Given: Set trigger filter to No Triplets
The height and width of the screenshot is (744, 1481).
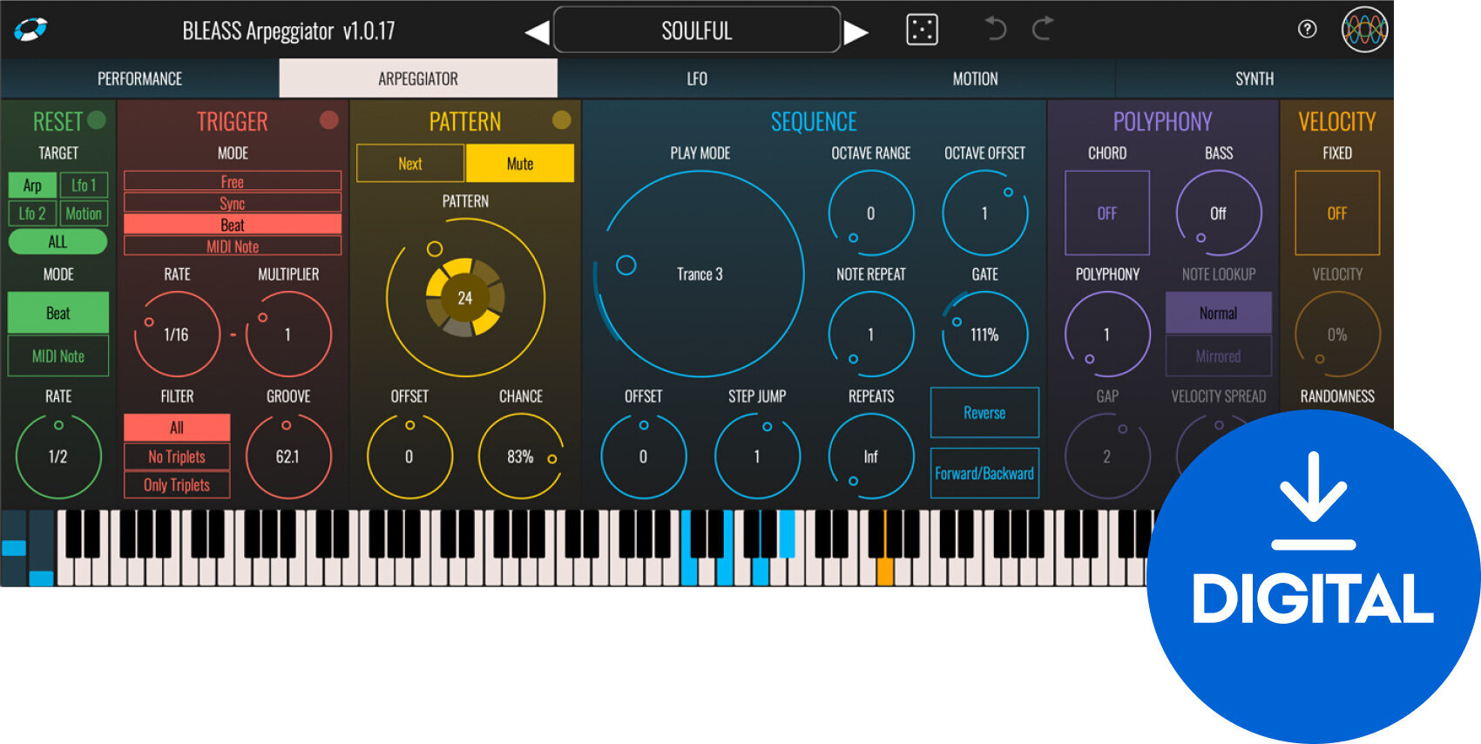Looking at the screenshot, I should [x=177, y=457].
